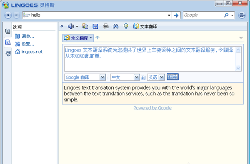Open the search engine selector arrow
Image resolution: width=250 pixels, height=164 pixels.
click(232, 15)
